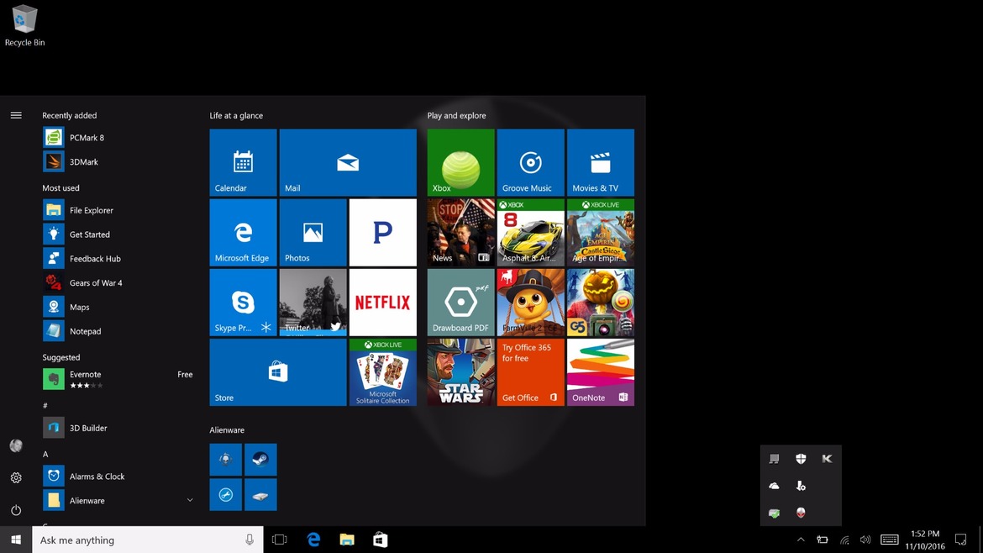Open the Skype Preview tile
Image resolution: width=983 pixels, height=553 pixels.
244,303
